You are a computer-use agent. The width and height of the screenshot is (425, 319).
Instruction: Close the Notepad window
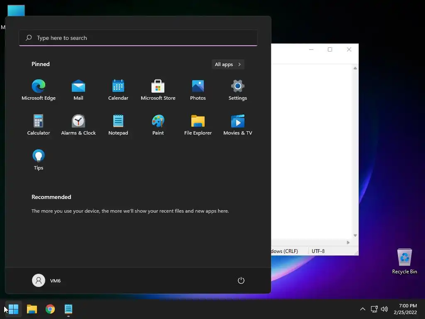(349, 49)
